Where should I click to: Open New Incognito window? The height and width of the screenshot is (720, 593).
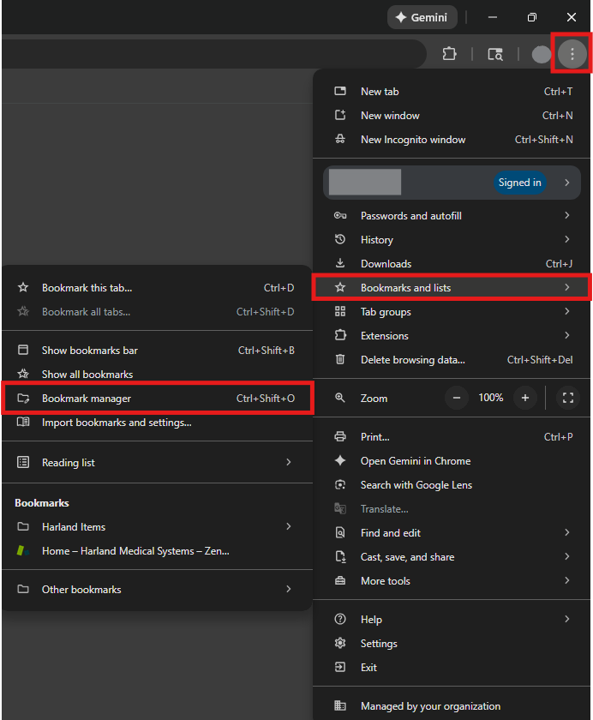click(x=413, y=140)
